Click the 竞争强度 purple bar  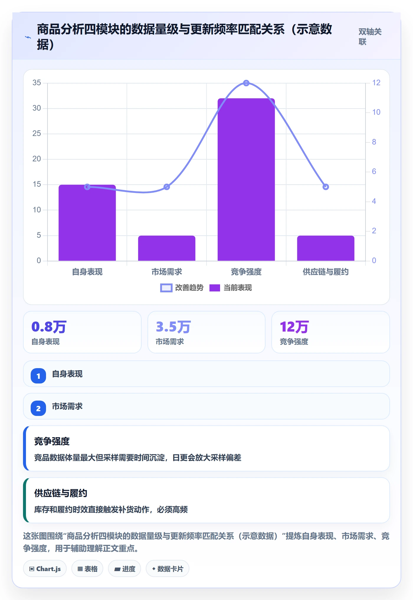pyautogui.click(x=246, y=179)
